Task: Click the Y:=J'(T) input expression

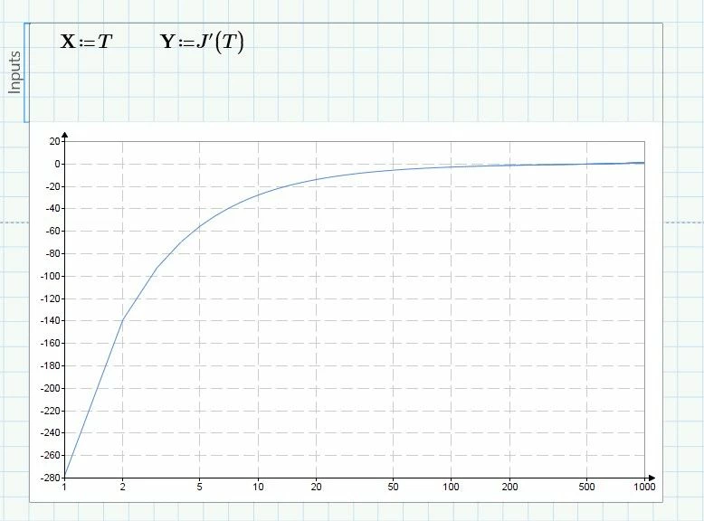Action: 202,43
